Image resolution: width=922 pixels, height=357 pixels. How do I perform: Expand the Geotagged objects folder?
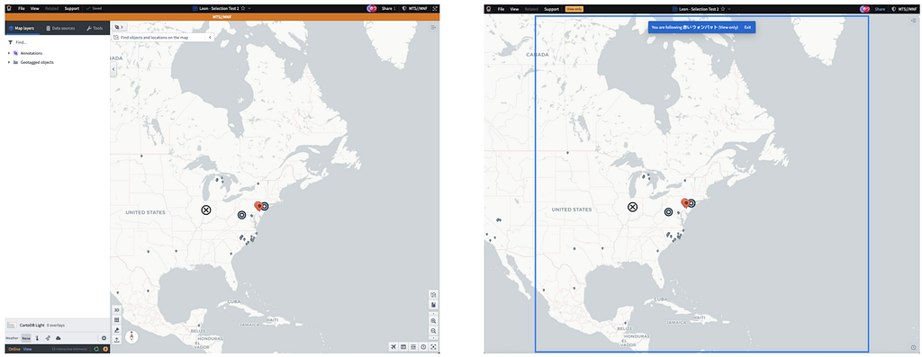(9, 62)
